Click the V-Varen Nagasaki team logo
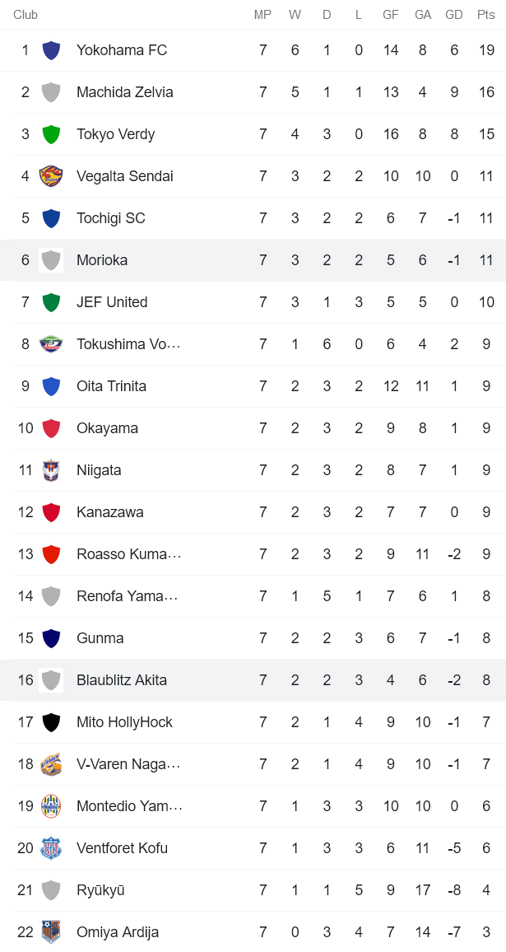This screenshot has width=506, height=952. 51,764
